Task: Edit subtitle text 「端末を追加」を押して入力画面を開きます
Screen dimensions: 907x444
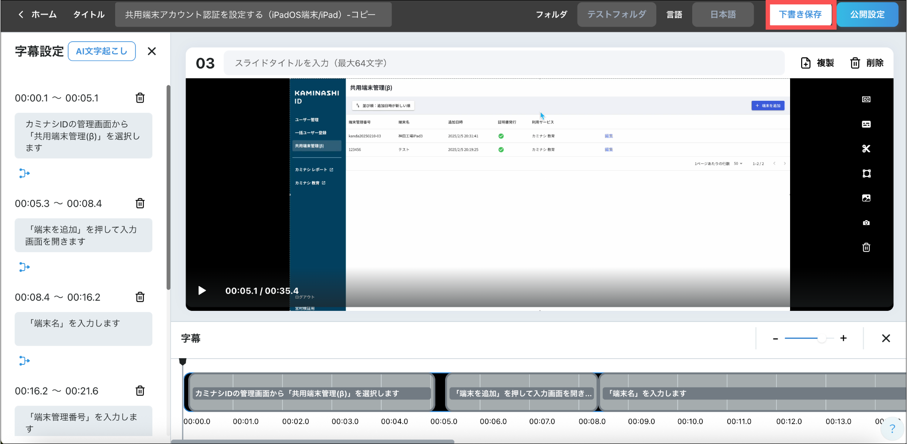Action: point(83,235)
